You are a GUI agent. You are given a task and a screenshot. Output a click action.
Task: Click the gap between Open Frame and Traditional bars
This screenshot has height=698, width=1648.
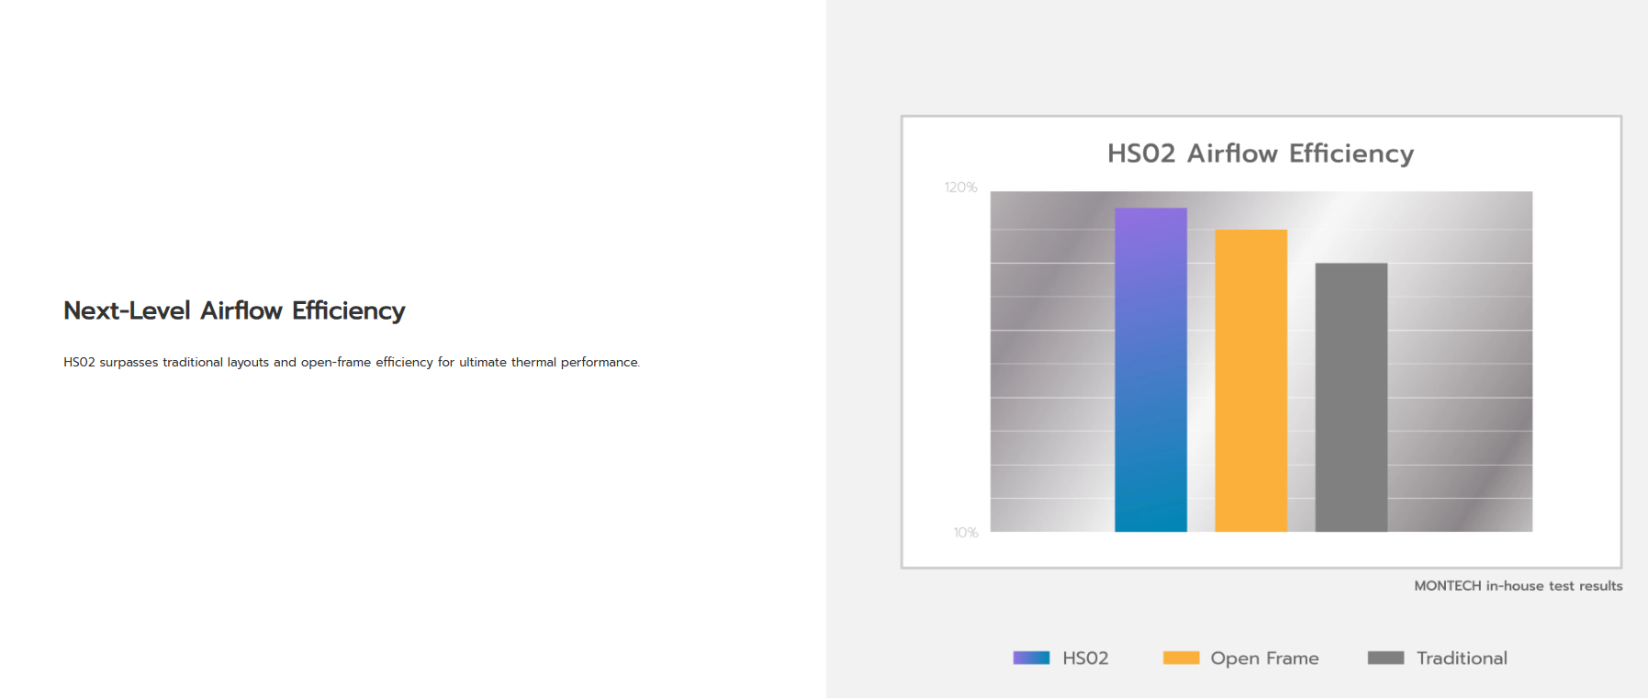tap(1301, 386)
